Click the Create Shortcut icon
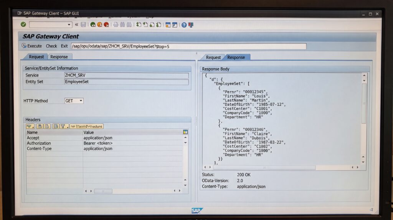The height and width of the screenshot is (220, 393). (175, 25)
